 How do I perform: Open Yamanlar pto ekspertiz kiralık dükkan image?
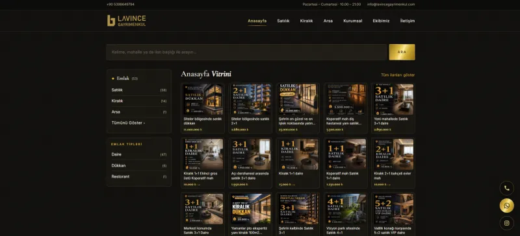(x=250, y=209)
